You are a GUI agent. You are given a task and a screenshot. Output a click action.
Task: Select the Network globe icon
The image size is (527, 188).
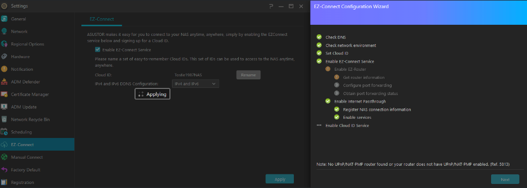[4, 31]
